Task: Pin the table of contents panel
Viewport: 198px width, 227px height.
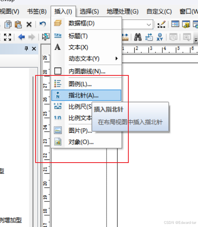Action: (x=26, y=48)
